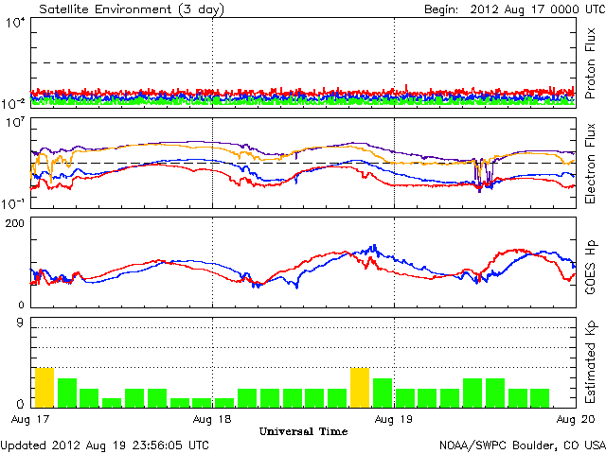
Task: Click the 'Aug 18' date label
Action: pos(212,419)
